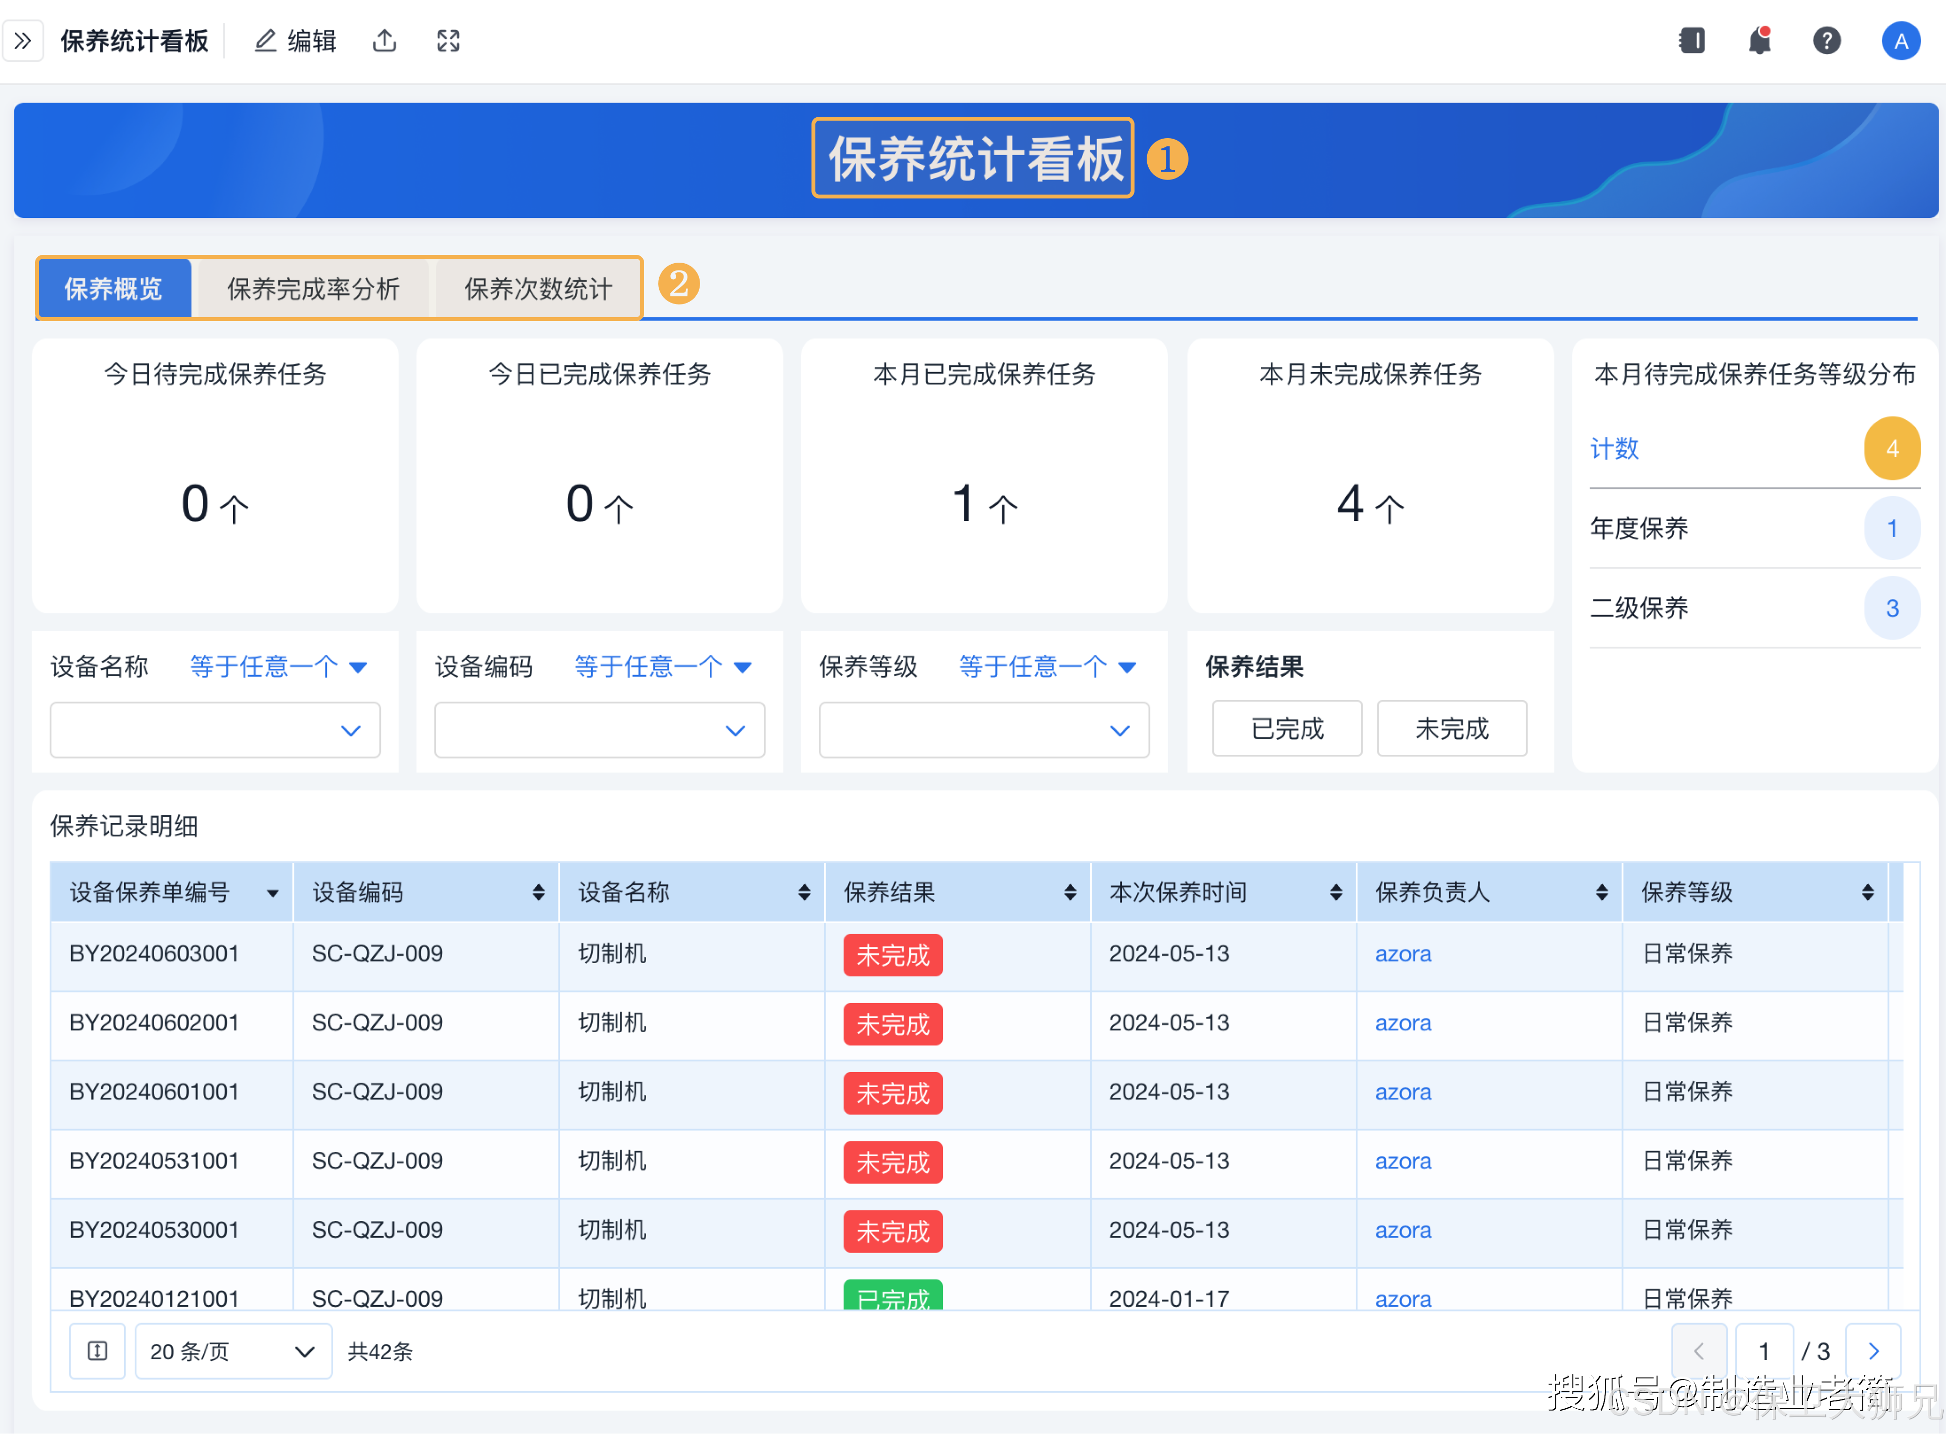Open azora link in BY20240530001 row
Screen dimensions: 1946x1434
coord(1403,1231)
